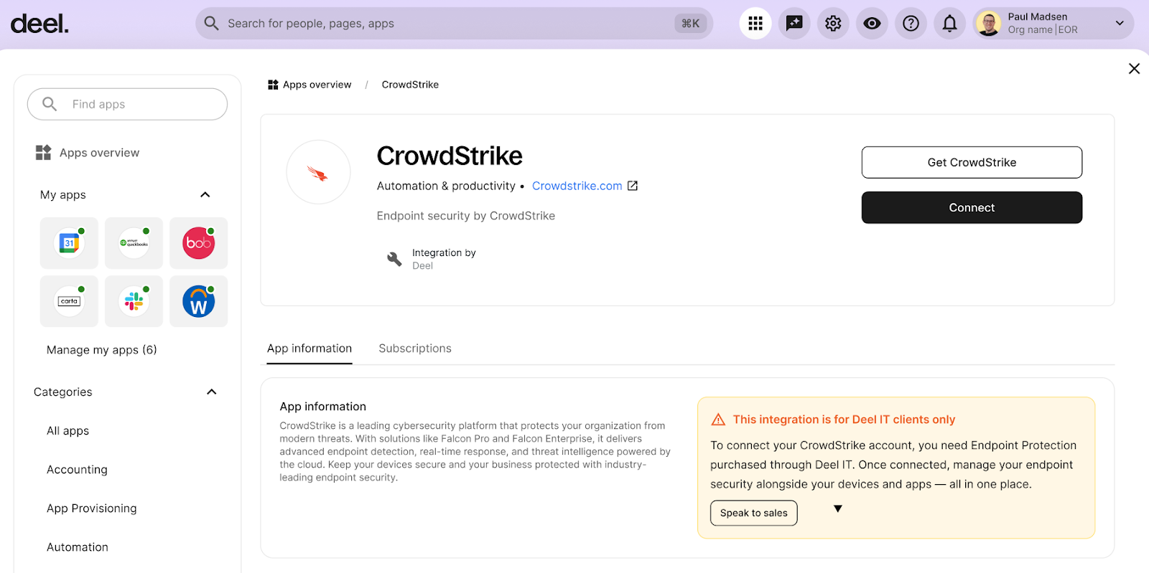1149x573 pixels.
Task: Open the Slack app tile
Action: pyautogui.click(x=134, y=301)
